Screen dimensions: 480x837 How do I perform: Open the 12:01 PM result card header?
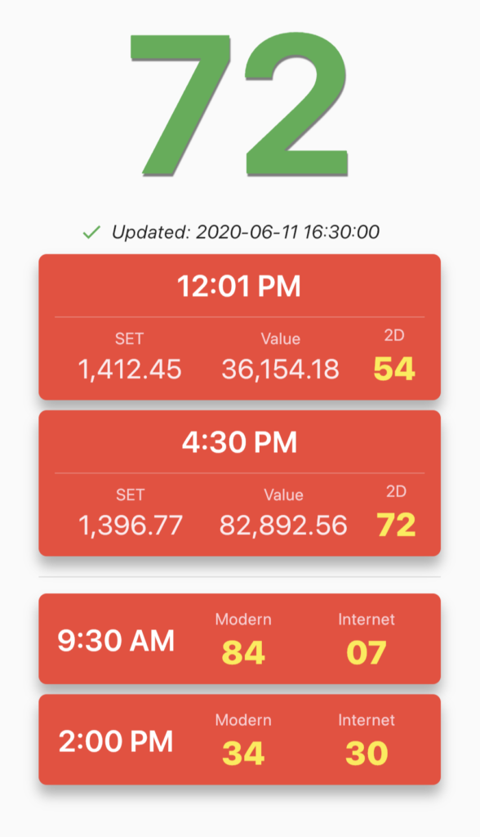239,286
